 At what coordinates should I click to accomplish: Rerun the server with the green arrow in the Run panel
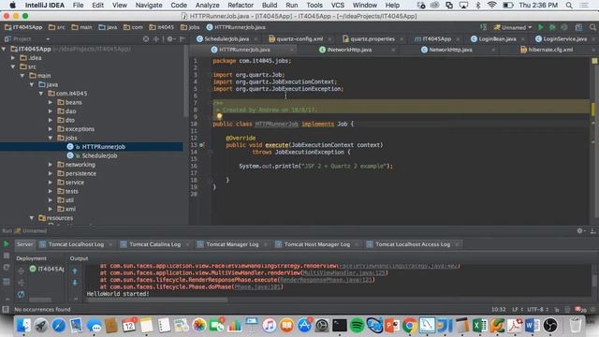click(7, 243)
